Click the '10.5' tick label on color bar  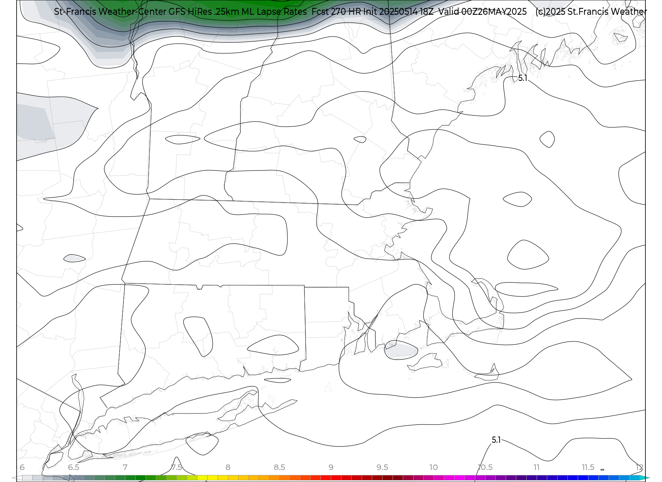pos(485,467)
